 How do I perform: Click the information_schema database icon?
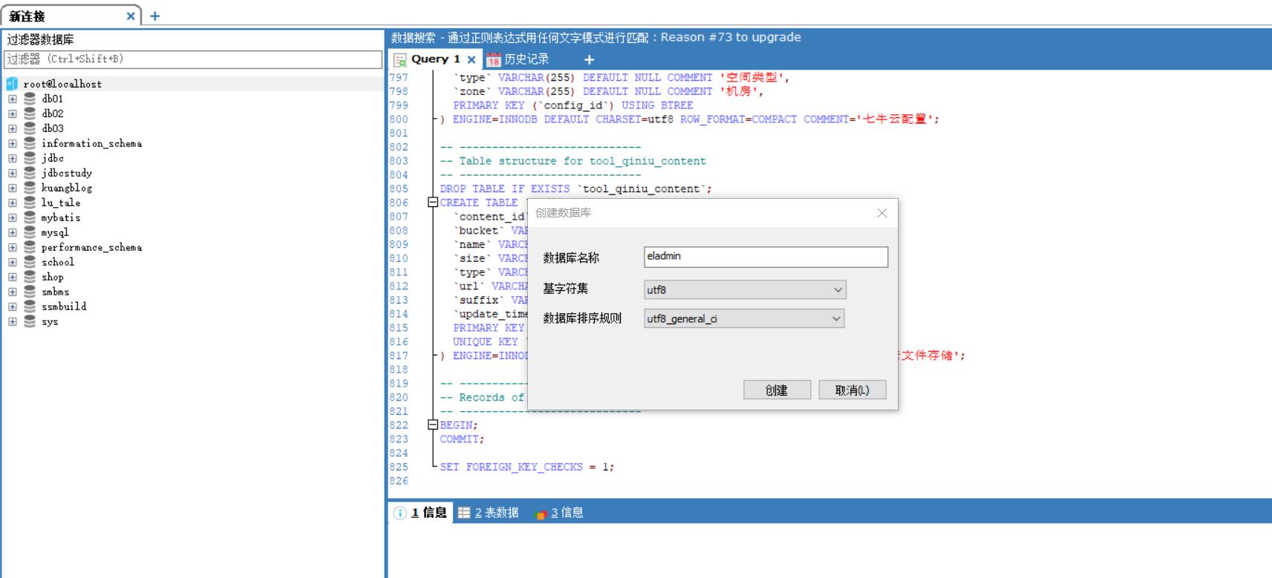(30, 143)
